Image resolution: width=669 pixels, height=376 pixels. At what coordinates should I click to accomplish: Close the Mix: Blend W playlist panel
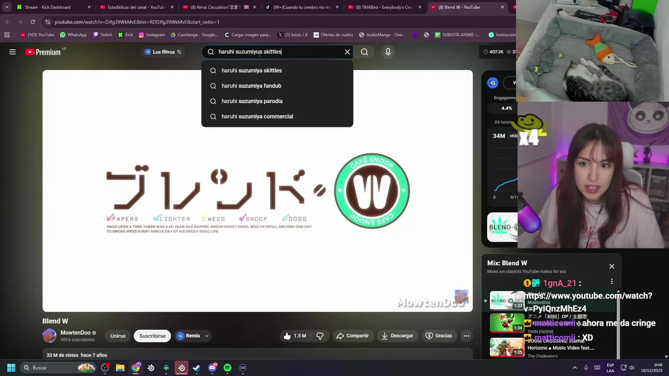612,266
